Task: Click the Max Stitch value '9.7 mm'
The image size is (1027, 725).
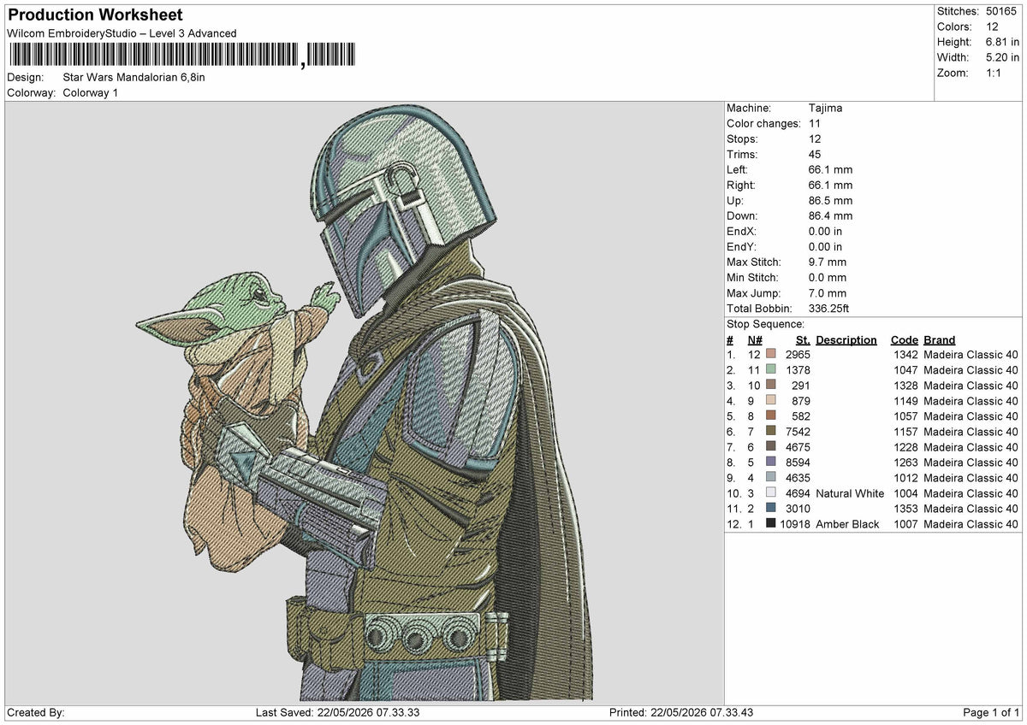Action: click(828, 262)
